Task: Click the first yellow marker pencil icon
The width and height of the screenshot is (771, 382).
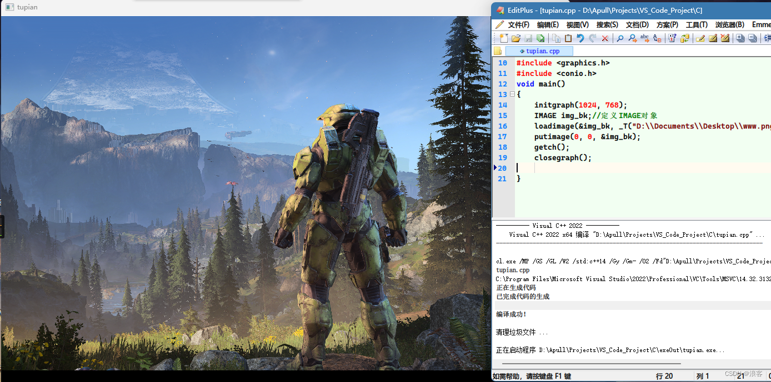Action: 700,38
